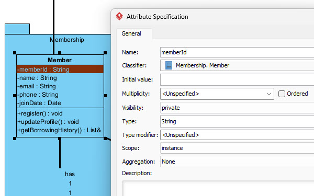Image resolution: width=314 pixels, height=196 pixels.
Task: Open the Type modifier combo box
Action: point(237,135)
